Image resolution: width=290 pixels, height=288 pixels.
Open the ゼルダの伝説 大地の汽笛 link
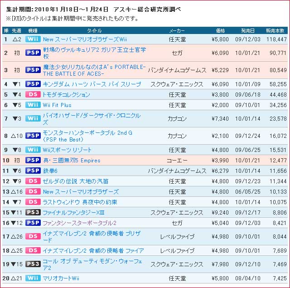tap(76, 181)
